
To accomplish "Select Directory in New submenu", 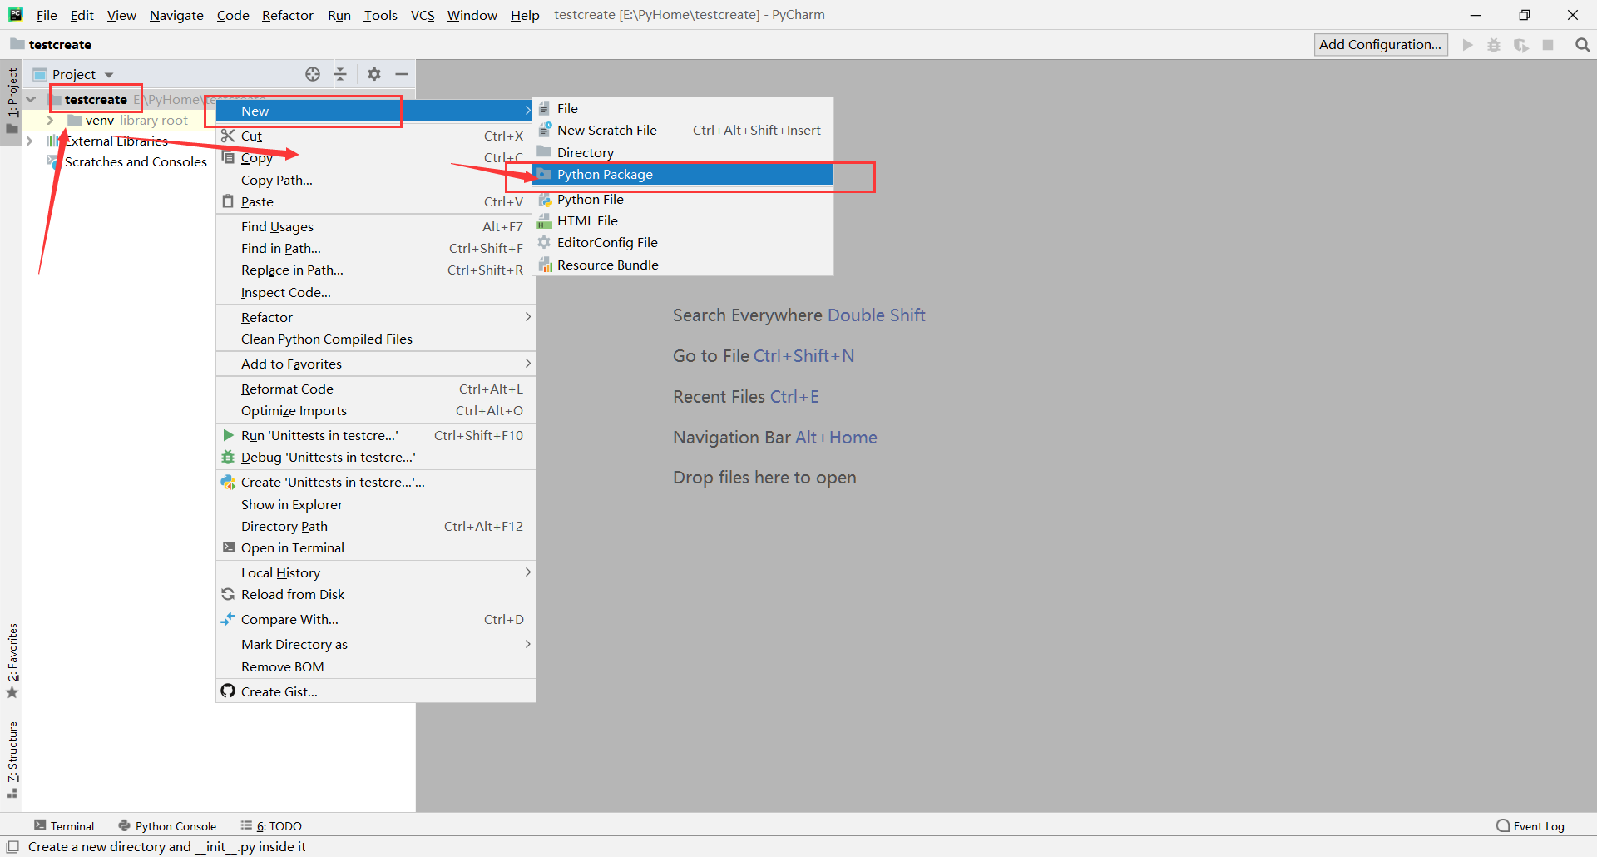I will 683,152.
